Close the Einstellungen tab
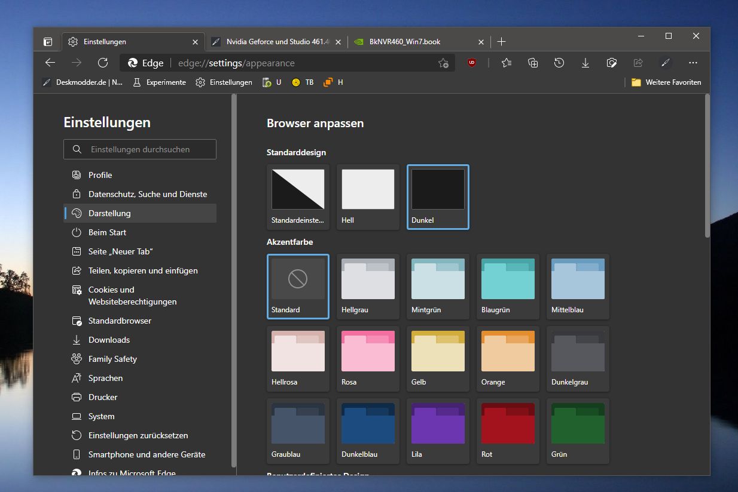The height and width of the screenshot is (492, 738). 195,42
